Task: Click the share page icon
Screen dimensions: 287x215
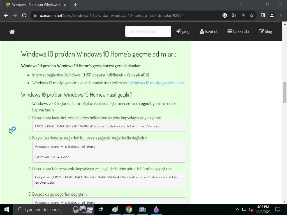Action: point(243,16)
